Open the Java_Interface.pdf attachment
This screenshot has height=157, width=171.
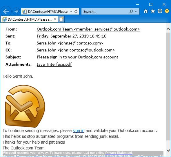[54, 64]
